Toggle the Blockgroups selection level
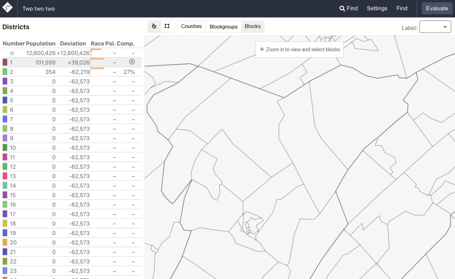Screen dimensions: 455x279 click(223, 26)
